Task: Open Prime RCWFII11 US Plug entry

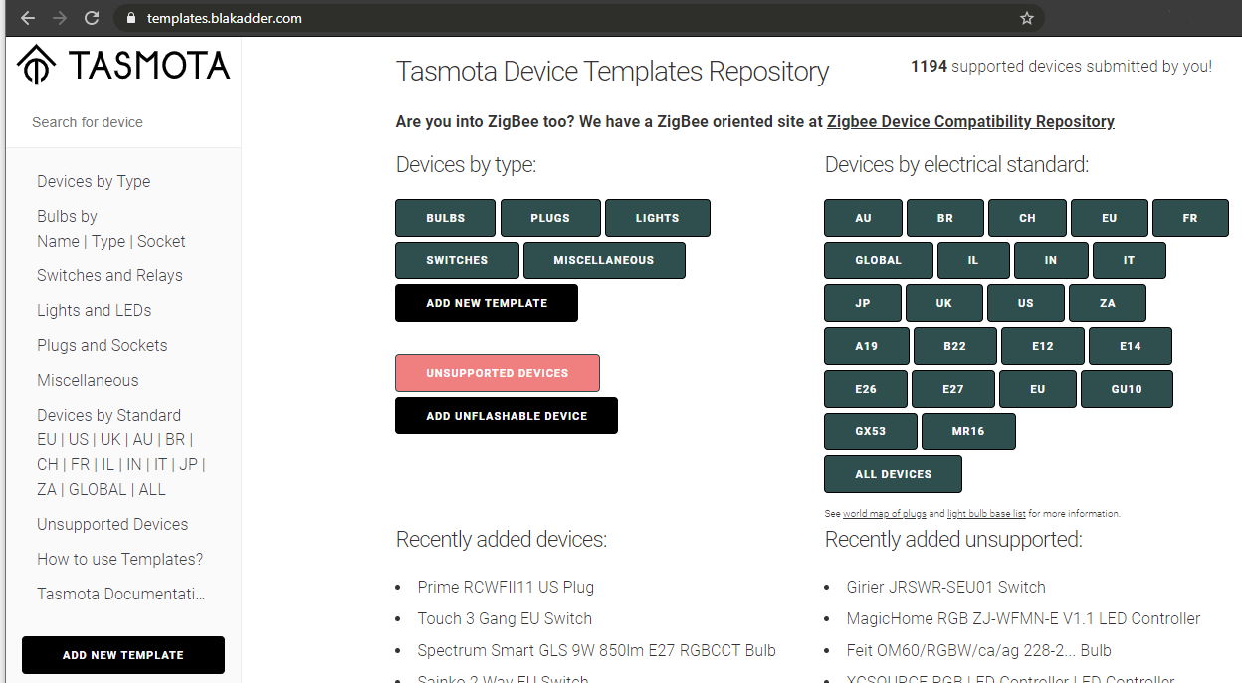Action: (506, 587)
